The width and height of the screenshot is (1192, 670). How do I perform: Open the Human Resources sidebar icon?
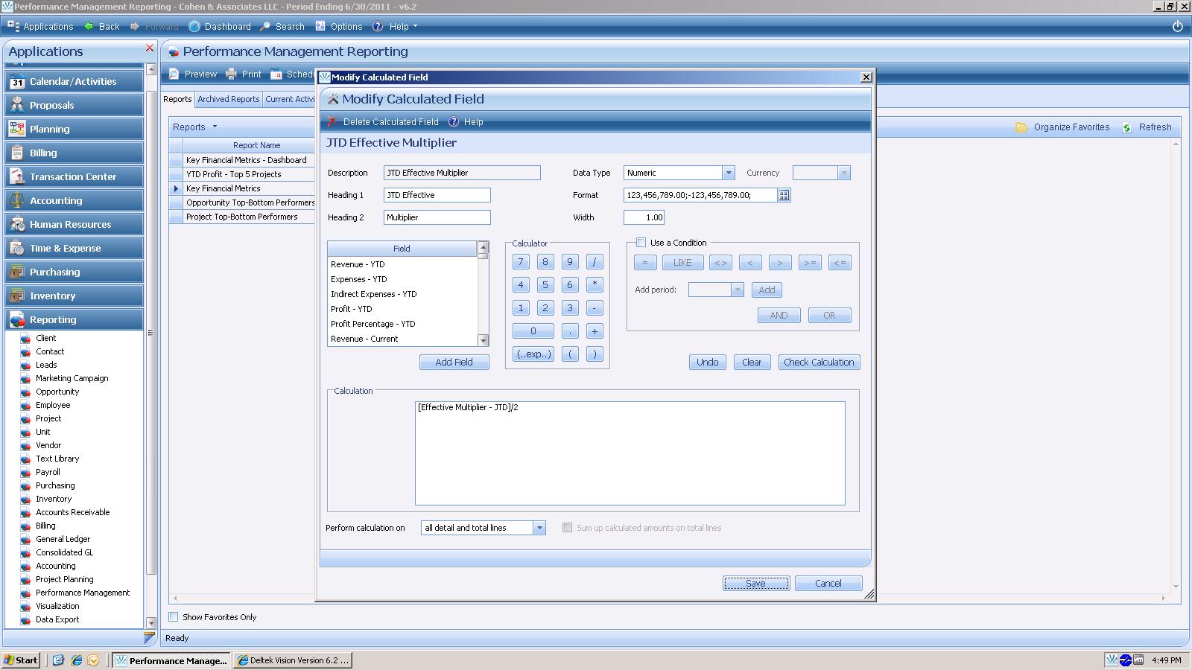click(x=17, y=224)
